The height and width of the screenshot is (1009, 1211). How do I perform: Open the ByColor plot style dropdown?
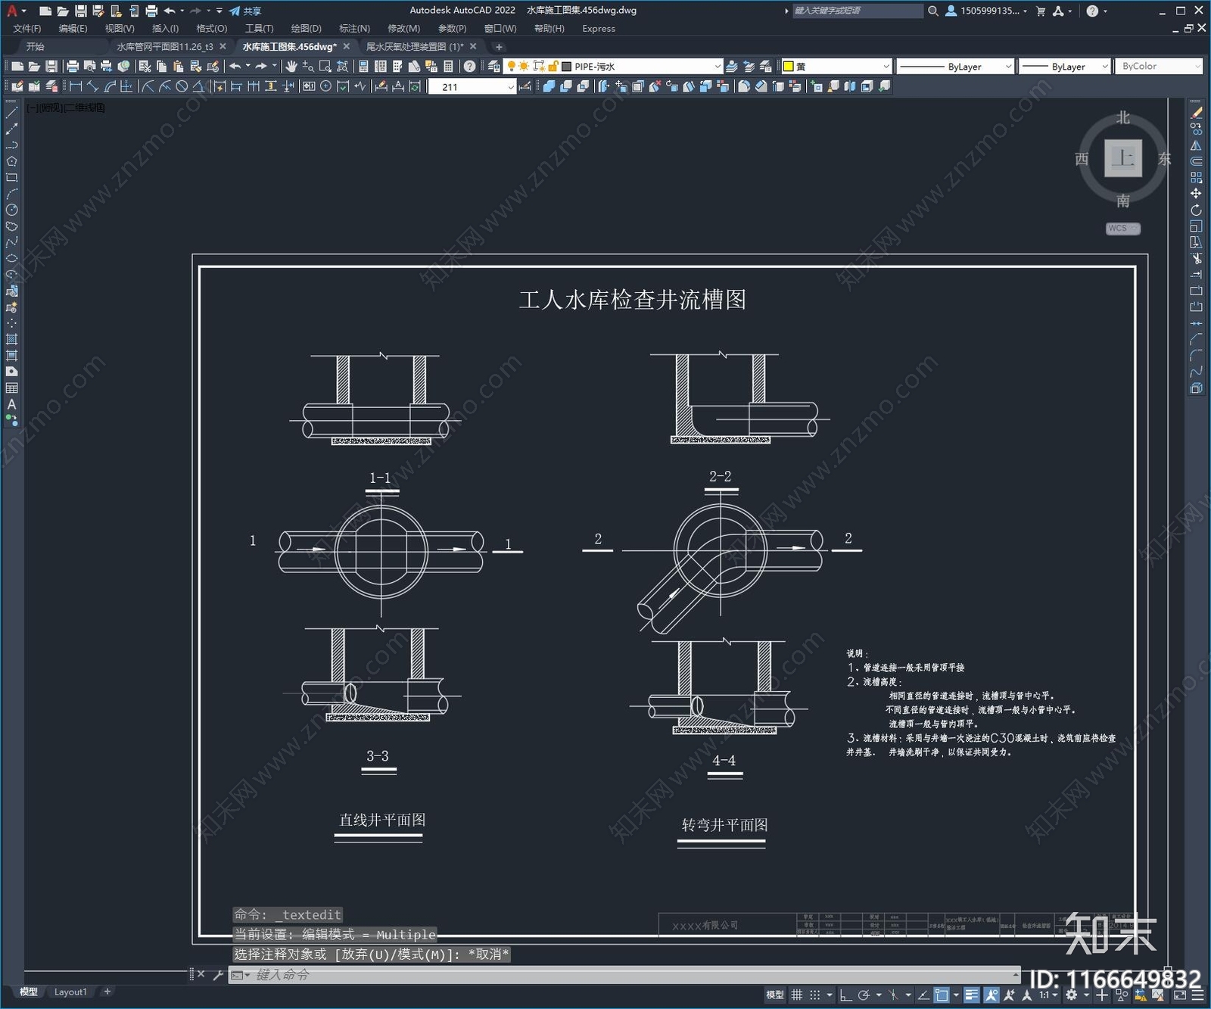1158,67
